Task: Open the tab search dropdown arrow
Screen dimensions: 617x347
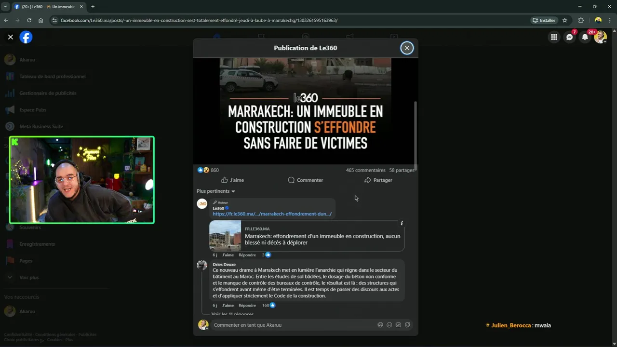Action: (5, 7)
